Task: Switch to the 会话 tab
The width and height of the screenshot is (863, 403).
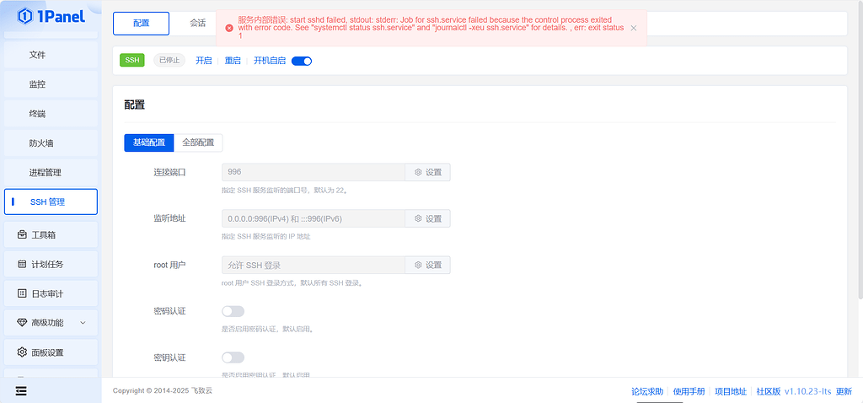Action: tap(198, 24)
